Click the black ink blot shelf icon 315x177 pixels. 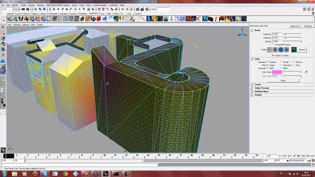(93, 19)
